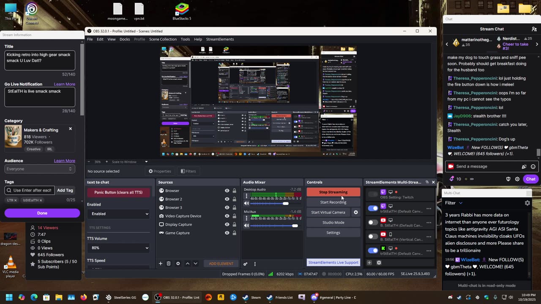Click Start Recording
The width and height of the screenshot is (541, 304).
(x=333, y=202)
